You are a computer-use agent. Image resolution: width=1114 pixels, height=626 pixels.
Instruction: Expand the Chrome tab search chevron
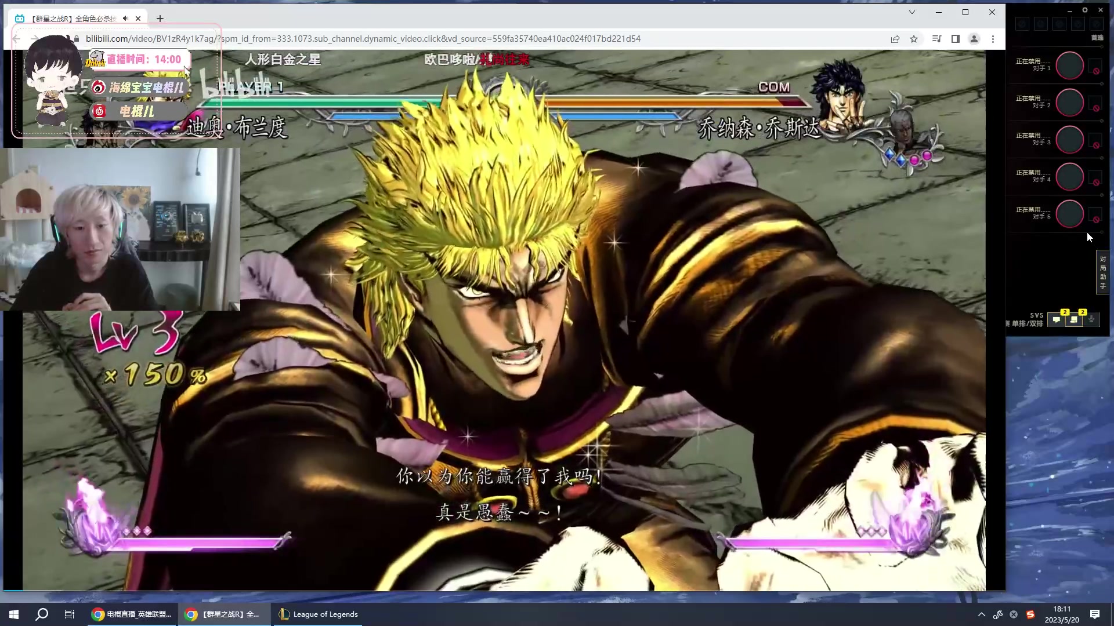[x=912, y=12]
